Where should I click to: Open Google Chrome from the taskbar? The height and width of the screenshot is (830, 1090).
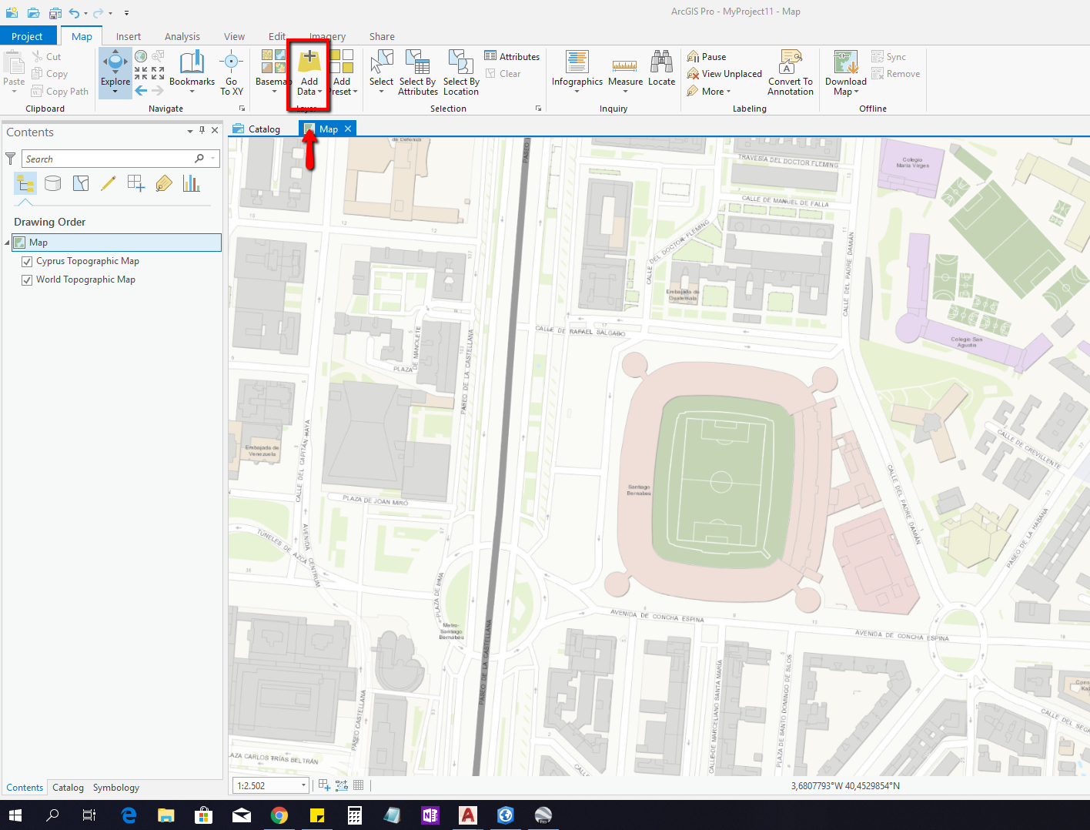(279, 815)
